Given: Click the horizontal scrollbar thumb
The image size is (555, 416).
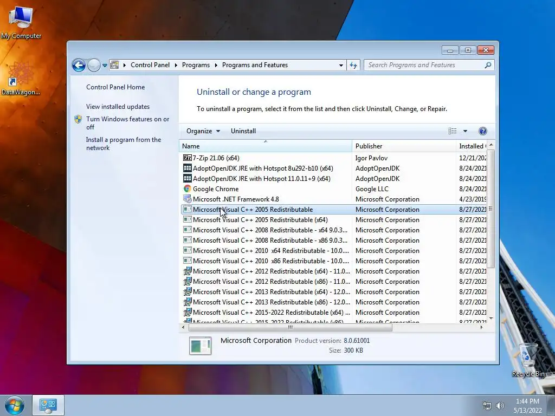Looking at the screenshot, I should (291, 328).
